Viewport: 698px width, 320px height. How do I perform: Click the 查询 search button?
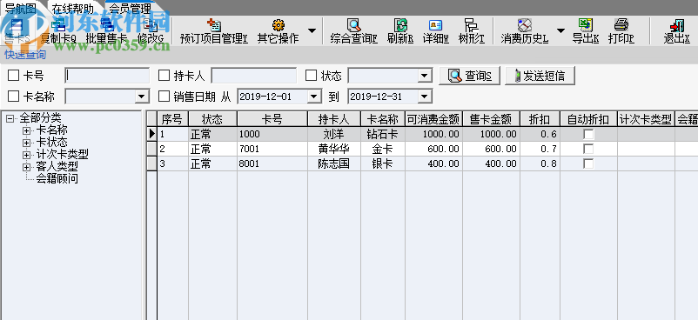pyautogui.click(x=470, y=76)
